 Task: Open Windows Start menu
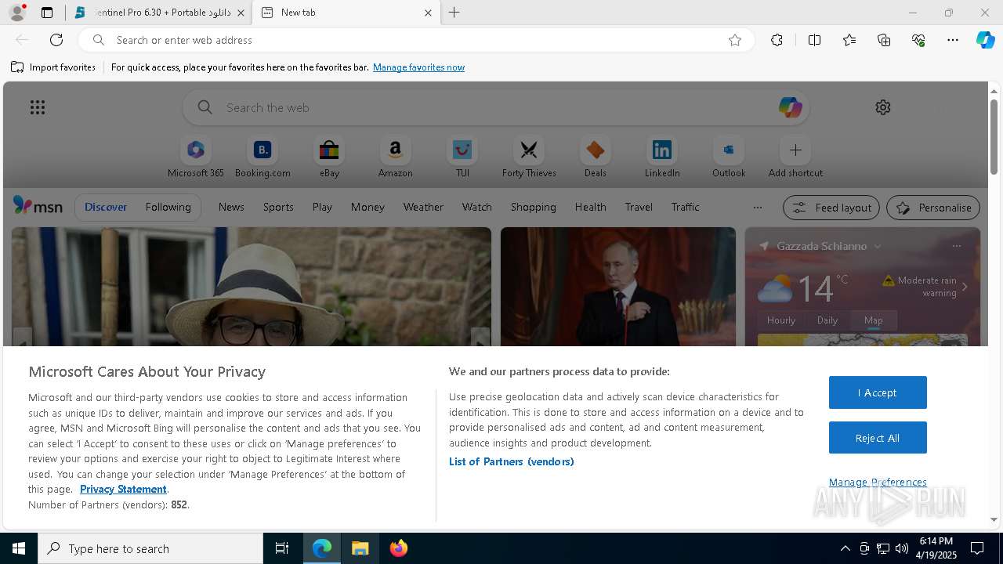(19, 548)
